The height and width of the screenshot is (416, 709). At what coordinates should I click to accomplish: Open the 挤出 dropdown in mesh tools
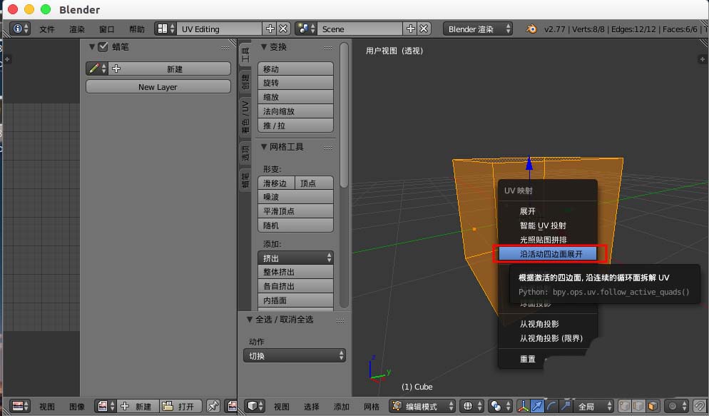coord(295,257)
